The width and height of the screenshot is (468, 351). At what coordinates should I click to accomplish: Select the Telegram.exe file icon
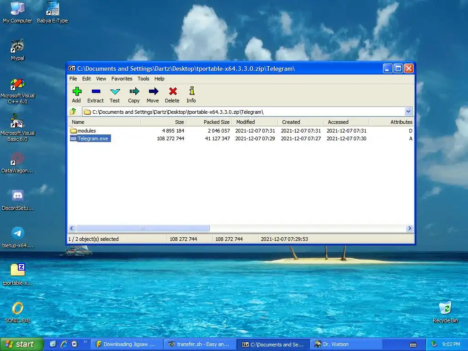click(74, 138)
